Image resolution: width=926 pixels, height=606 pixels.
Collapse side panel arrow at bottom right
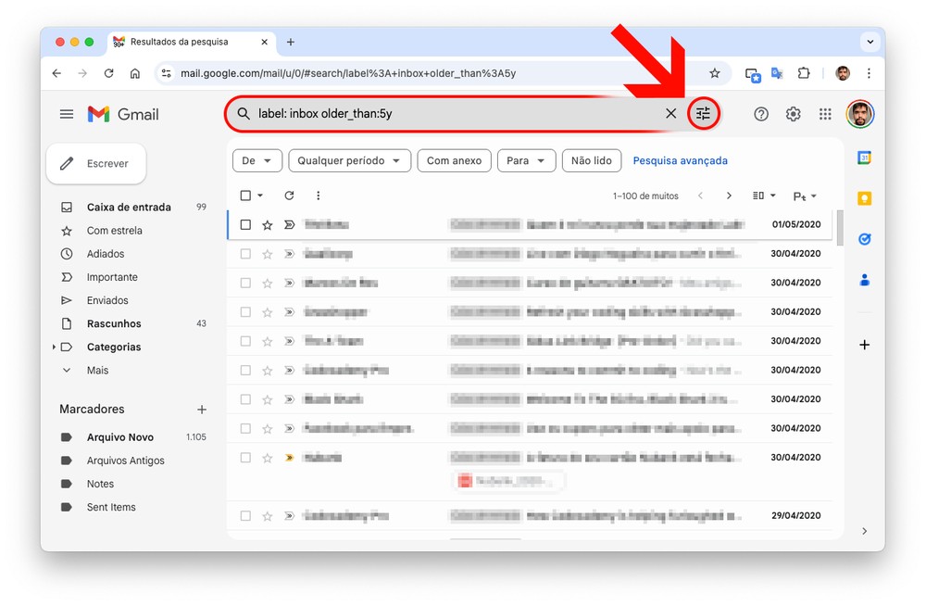[x=864, y=531]
